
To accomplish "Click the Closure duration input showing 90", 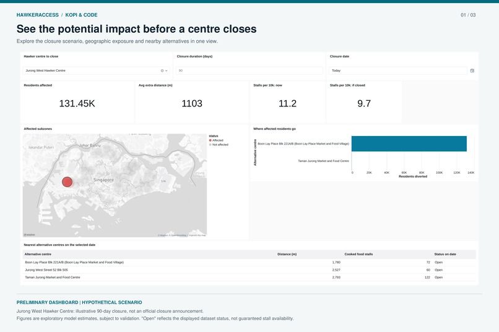I will tap(249, 70).
